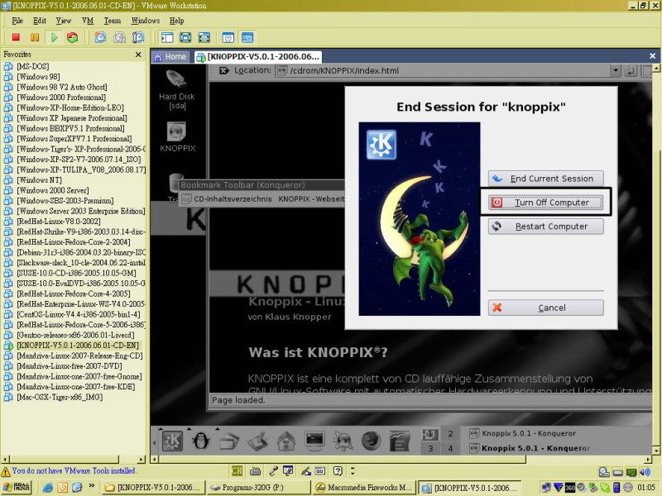The image size is (662, 496).
Task: Click the Reset VM toolbar icon
Action: (x=73, y=37)
